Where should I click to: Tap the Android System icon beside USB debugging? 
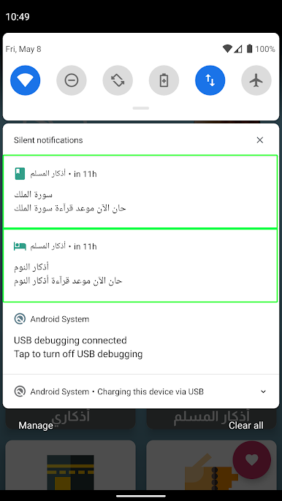click(20, 319)
